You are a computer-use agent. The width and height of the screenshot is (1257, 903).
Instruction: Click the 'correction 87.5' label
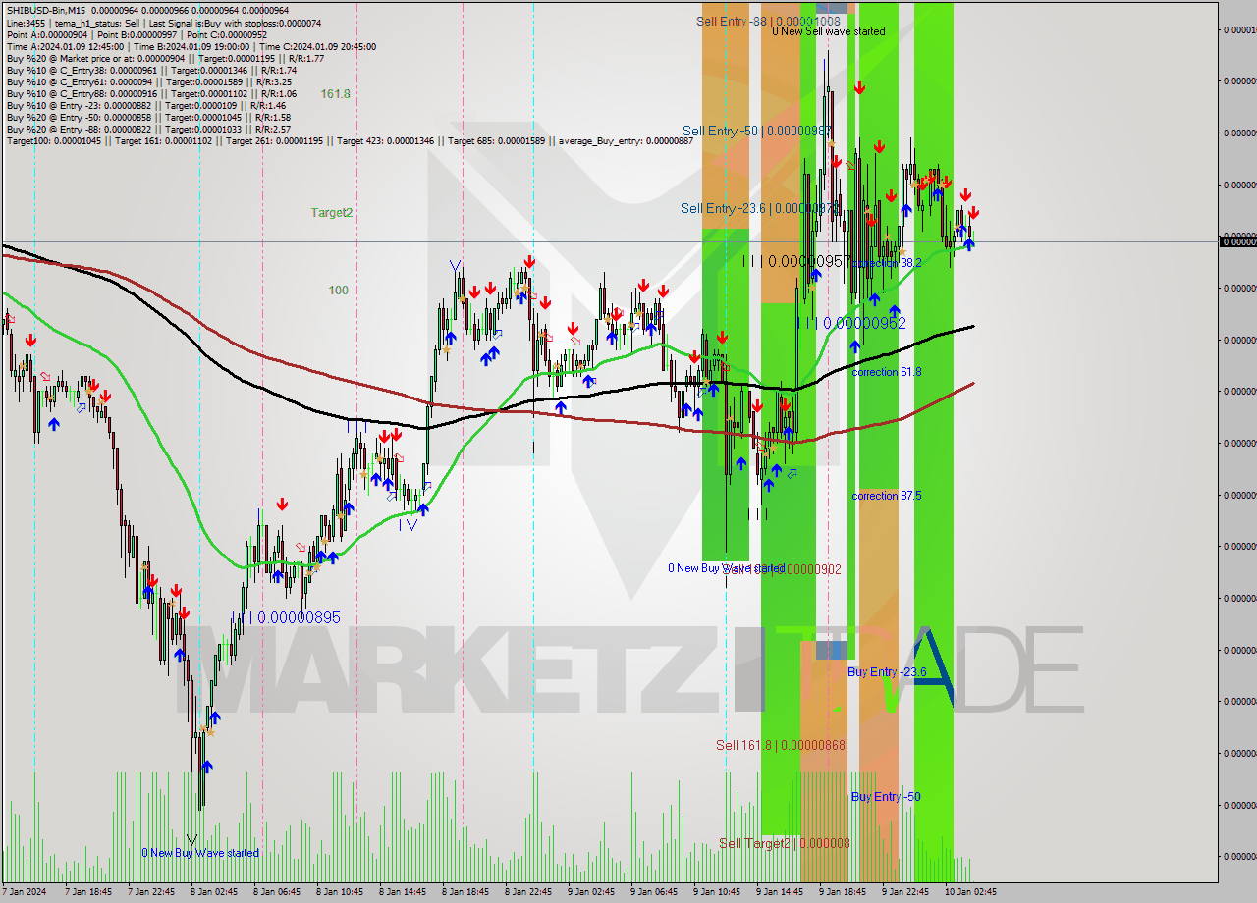[887, 496]
